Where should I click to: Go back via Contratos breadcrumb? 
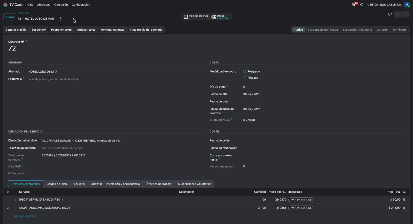coord(24,13)
